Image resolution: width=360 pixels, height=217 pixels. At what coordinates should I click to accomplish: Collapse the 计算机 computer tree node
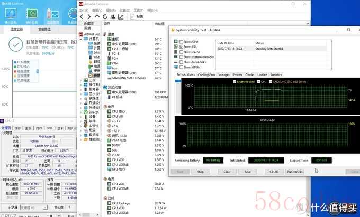[80, 39]
